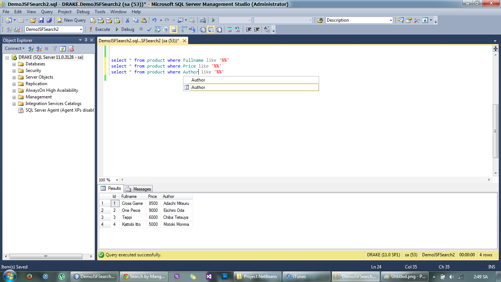This screenshot has height=282, width=501.
Task: Collapse the DRAKE server node
Action: coord(7,58)
